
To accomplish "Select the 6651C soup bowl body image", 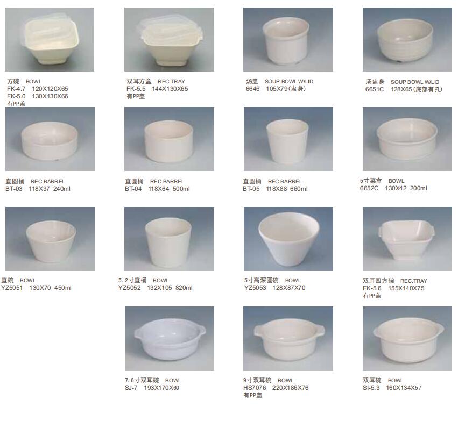I will tap(407, 39).
